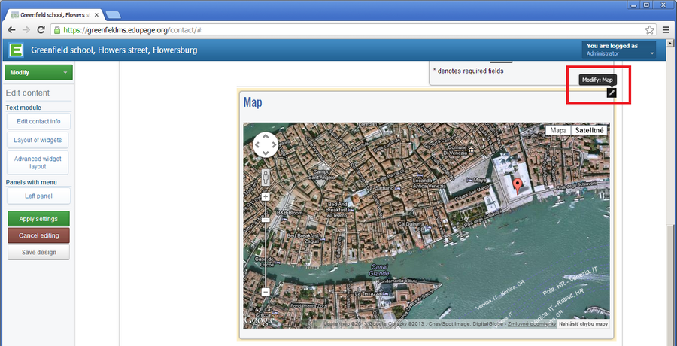Zoom in using the map plus button

266,197
